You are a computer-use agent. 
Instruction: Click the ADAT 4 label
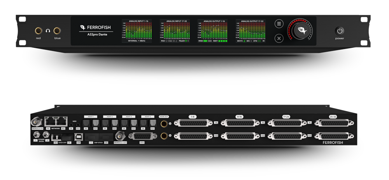click(148, 117)
